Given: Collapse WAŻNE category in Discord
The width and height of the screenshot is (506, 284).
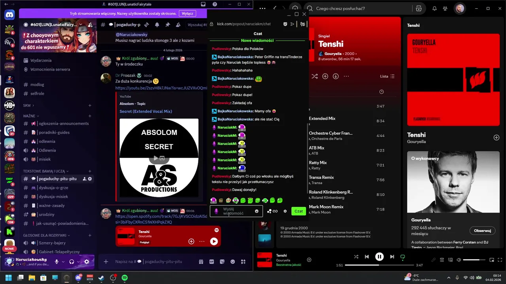Looking at the screenshot, I should (x=31, y=116).
